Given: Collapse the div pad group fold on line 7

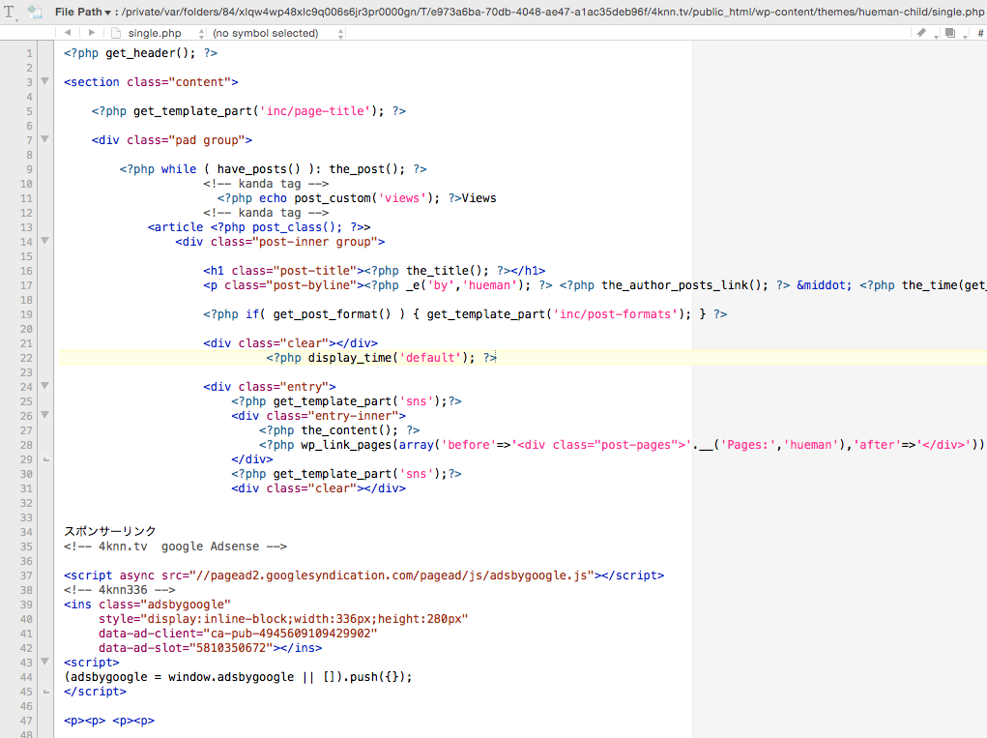Looking at the screenshot, I should click(44, 139).
